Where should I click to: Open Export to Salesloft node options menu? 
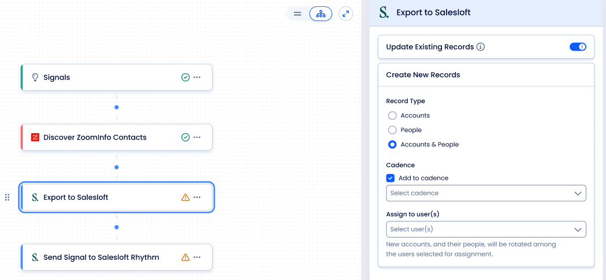click(x=197, y=198)
